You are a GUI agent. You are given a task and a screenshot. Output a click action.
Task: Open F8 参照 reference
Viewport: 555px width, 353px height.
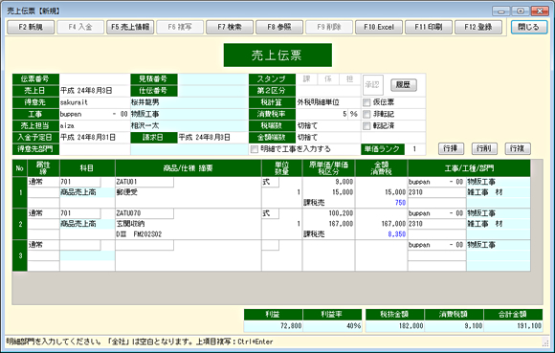click(279, 27)
